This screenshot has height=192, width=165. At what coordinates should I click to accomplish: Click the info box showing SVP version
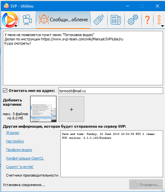(x=112, y=154)
